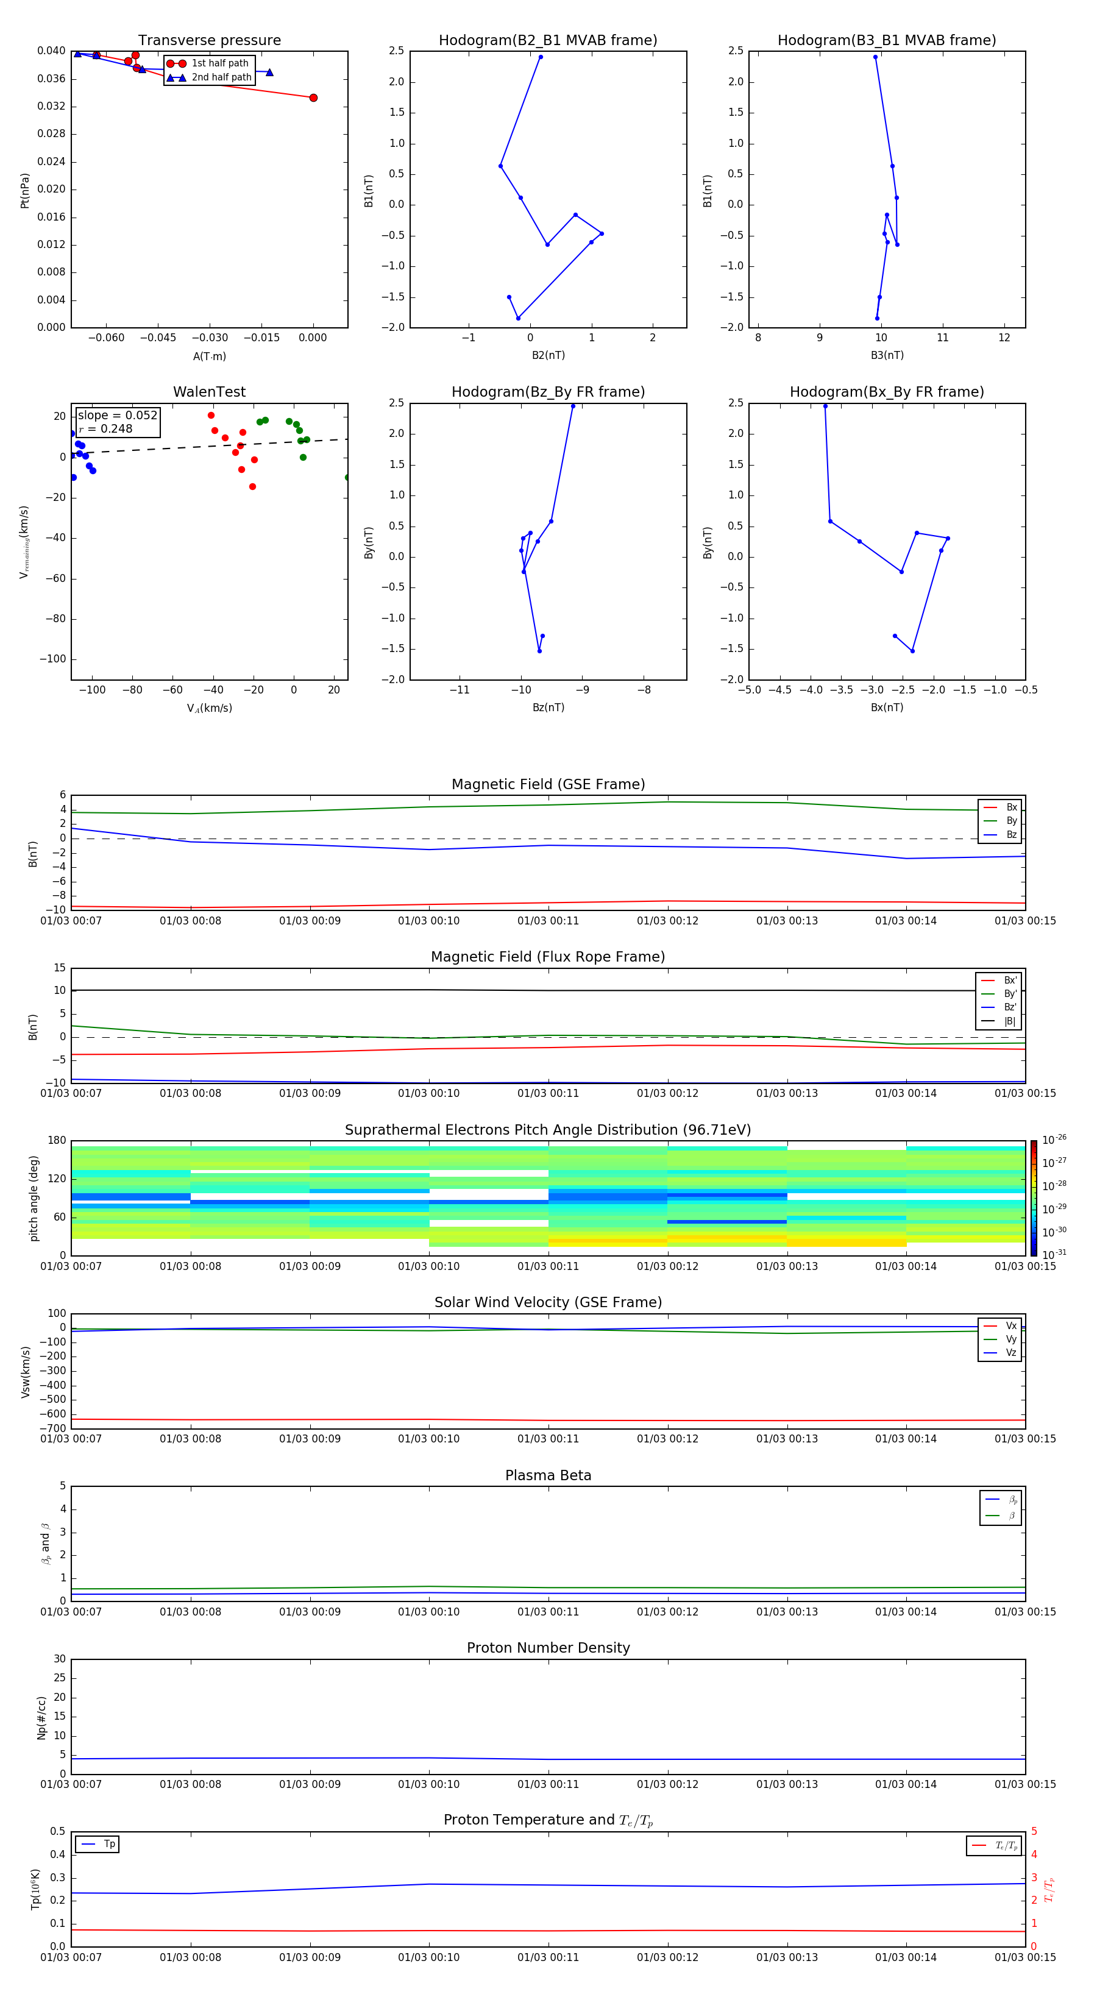This screenshot has height=2011, width=1097.
Task: Click the 'Bz(nT)' x-axis label
Action: tap(548, 708)
